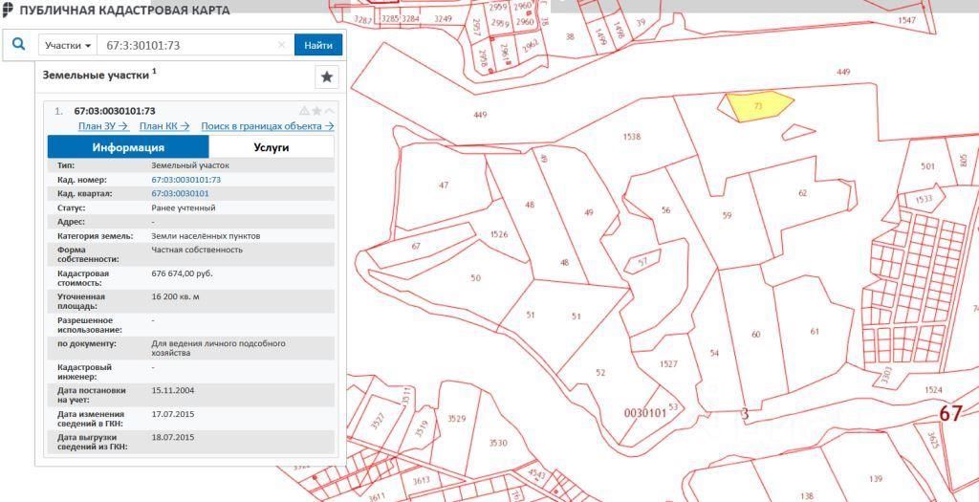Viewport: 979px width, 502px height.
Task: Click the magnifier search icon
Action: [19, 44]
